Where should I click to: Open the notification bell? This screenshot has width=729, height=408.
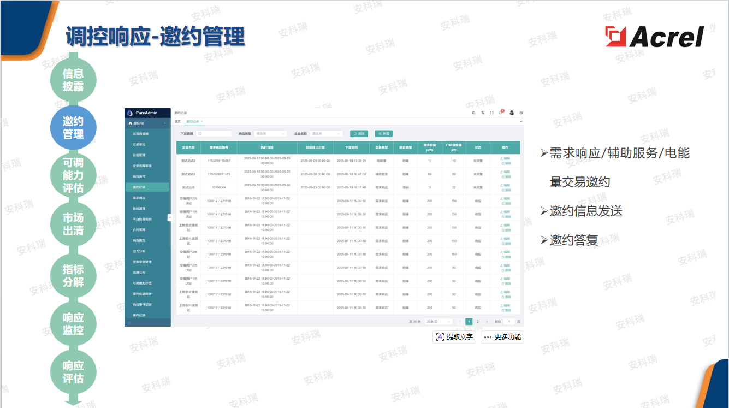click(501, 113)
